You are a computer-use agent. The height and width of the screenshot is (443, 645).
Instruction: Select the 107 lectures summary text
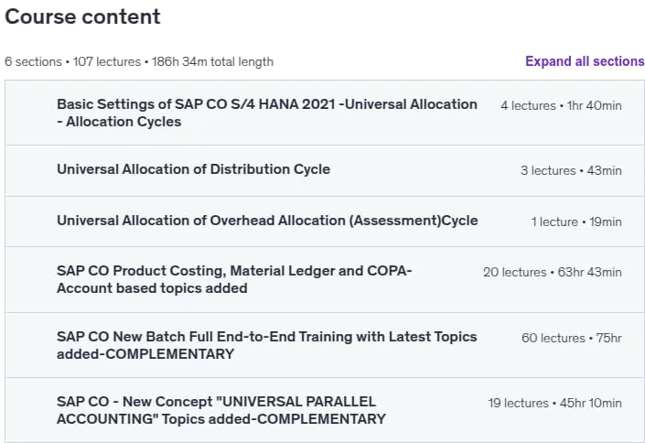click(107, 61)
